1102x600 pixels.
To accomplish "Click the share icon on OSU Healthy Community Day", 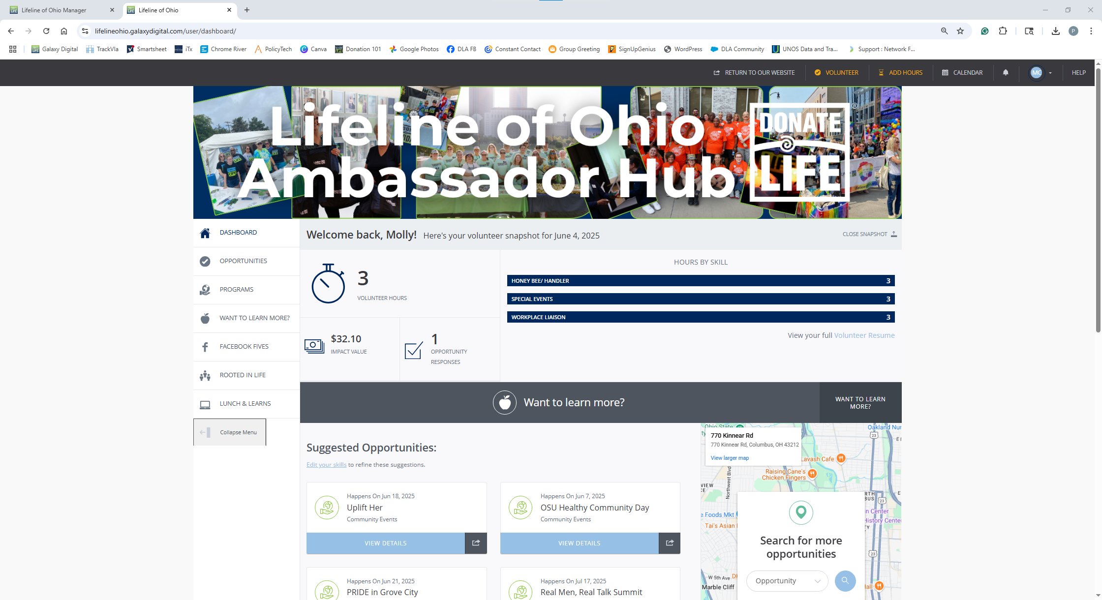I will click(670, 543).
